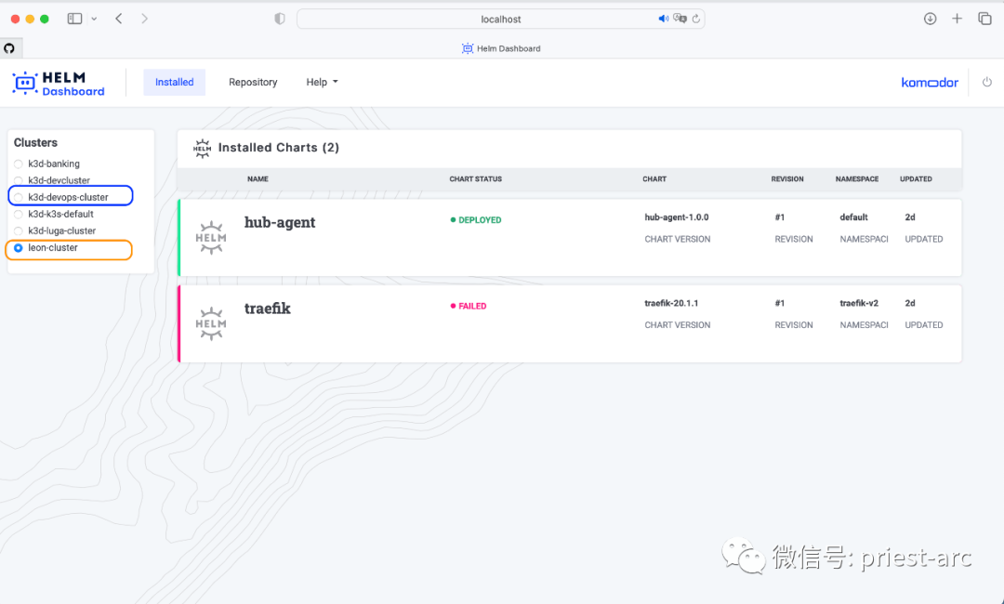Click the traefik-20.1.1 chart version
Image resolution: width=1004 pixels, height=604 pixels.
(671, 303)
